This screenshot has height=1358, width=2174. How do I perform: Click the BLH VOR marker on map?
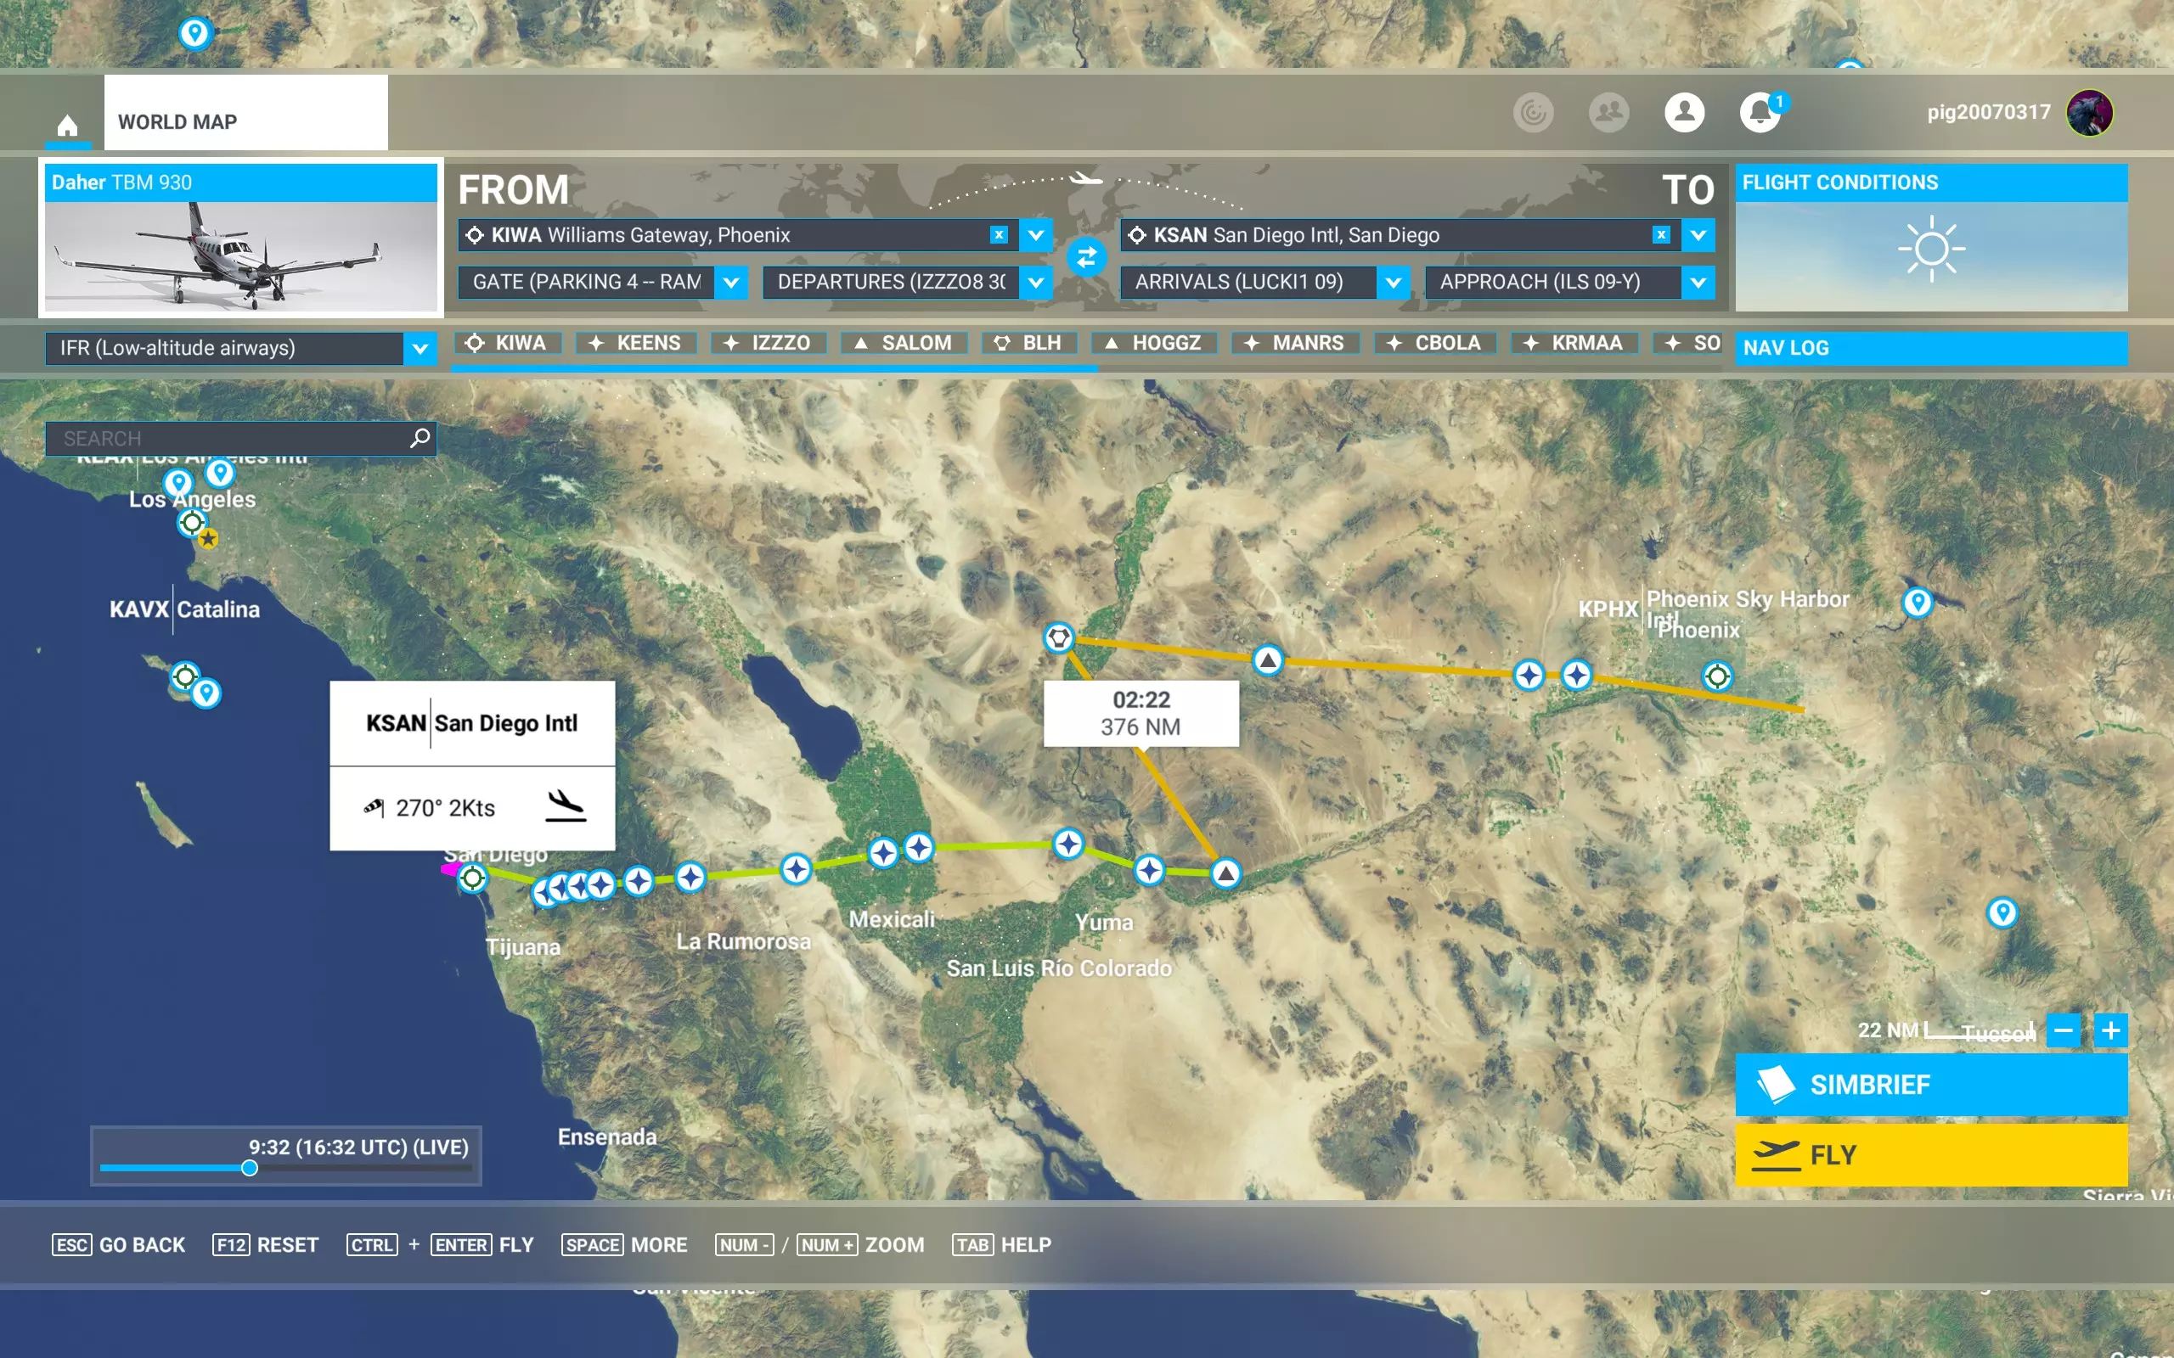(x=1059, y=637)
